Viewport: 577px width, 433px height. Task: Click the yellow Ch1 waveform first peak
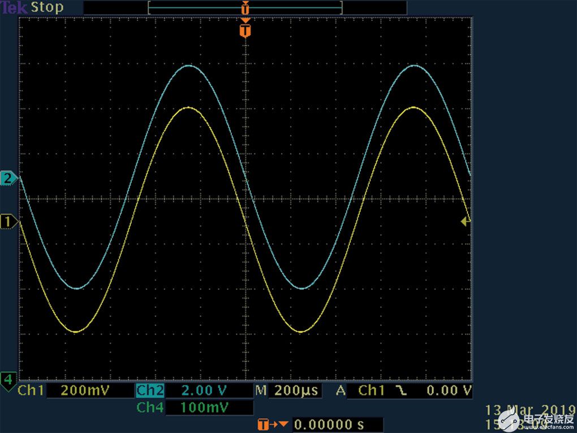coord(188,108)
